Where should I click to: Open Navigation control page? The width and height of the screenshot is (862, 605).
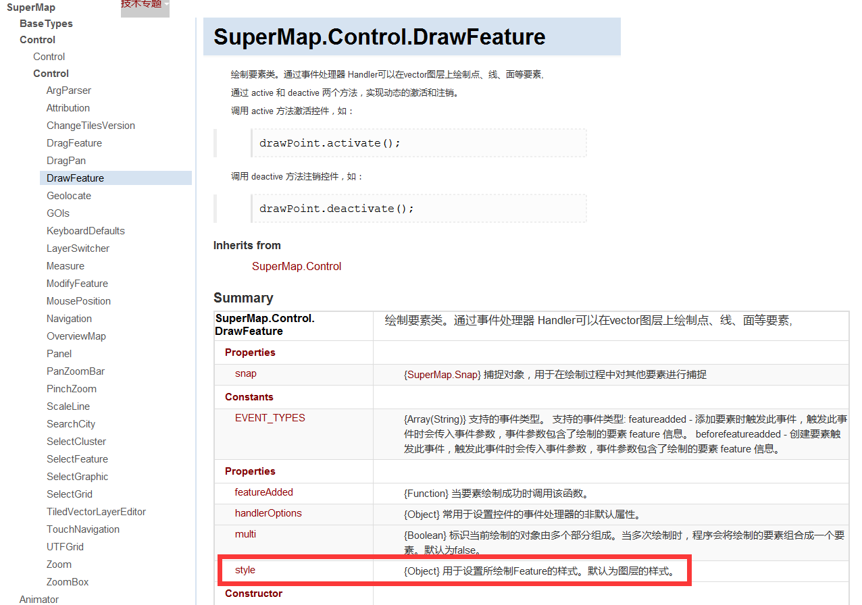(69, 319)
